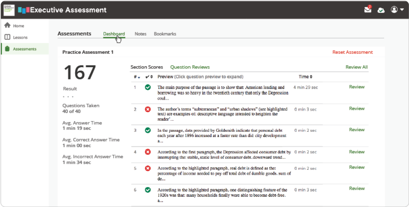Switch to the Notes tab
409x207 pixels.
140,34
